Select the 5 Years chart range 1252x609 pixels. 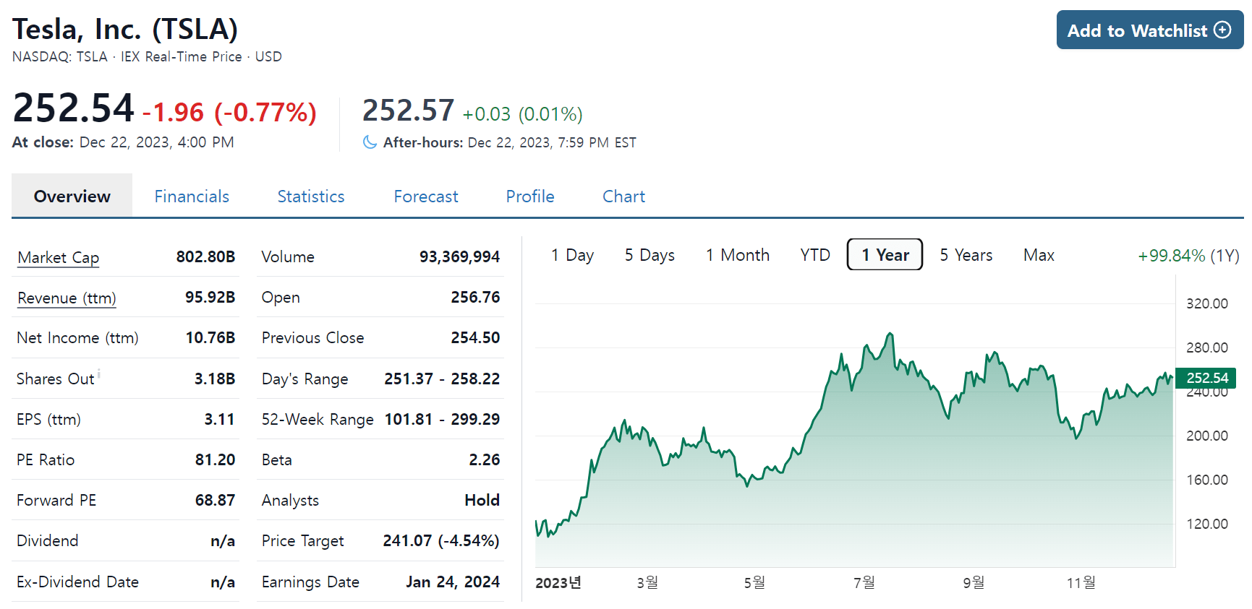point(966,255)
